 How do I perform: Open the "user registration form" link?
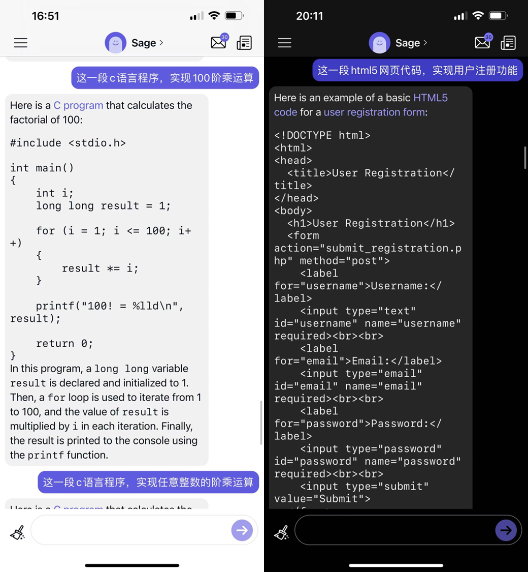[x=374, y=112]
